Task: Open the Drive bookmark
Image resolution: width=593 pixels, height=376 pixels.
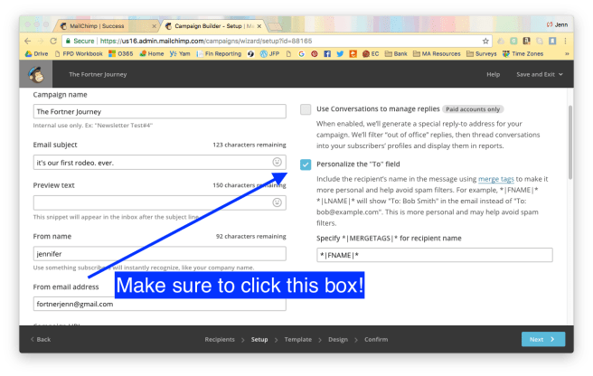Action: click(x=36, y=53)
